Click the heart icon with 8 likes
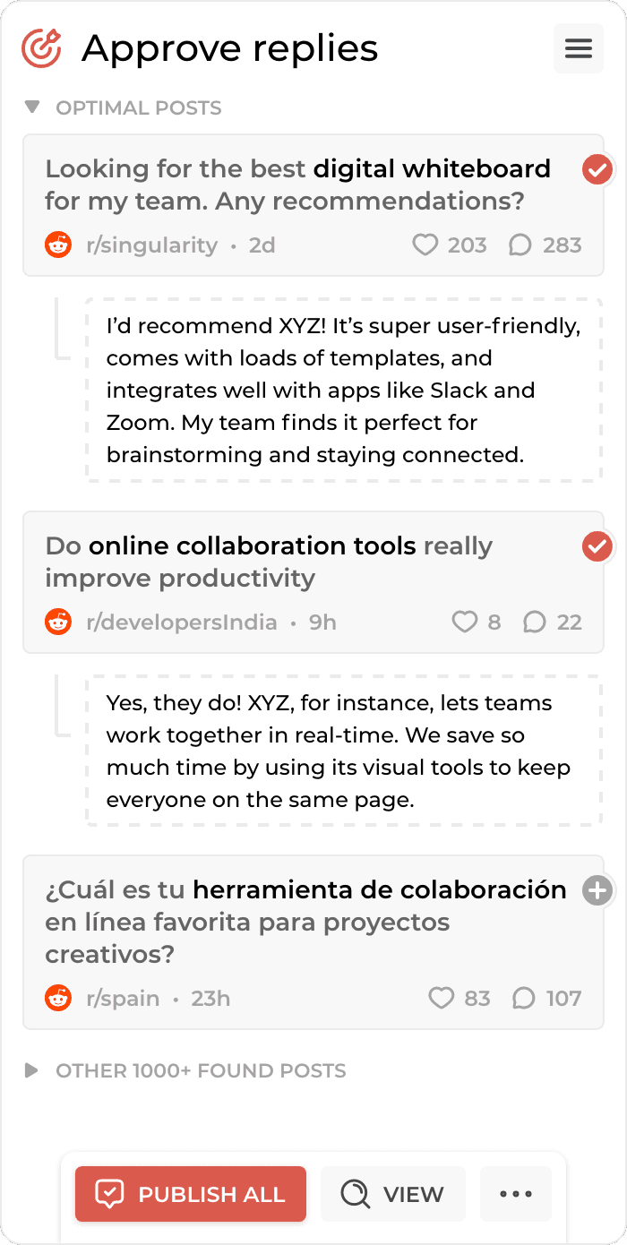This screenshot has width=627, height=1245. tap(466, 622)
